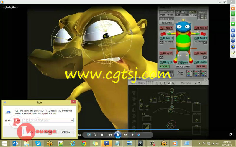The image size is (236, 147).
Task: Switch the media player to full screen
Action: [x=231, y=135]
